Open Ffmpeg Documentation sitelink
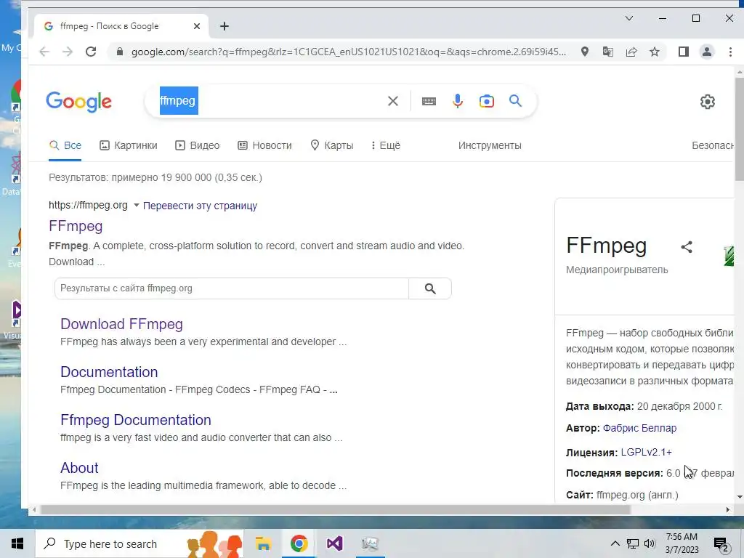744x558 pixels. [136, 420]
